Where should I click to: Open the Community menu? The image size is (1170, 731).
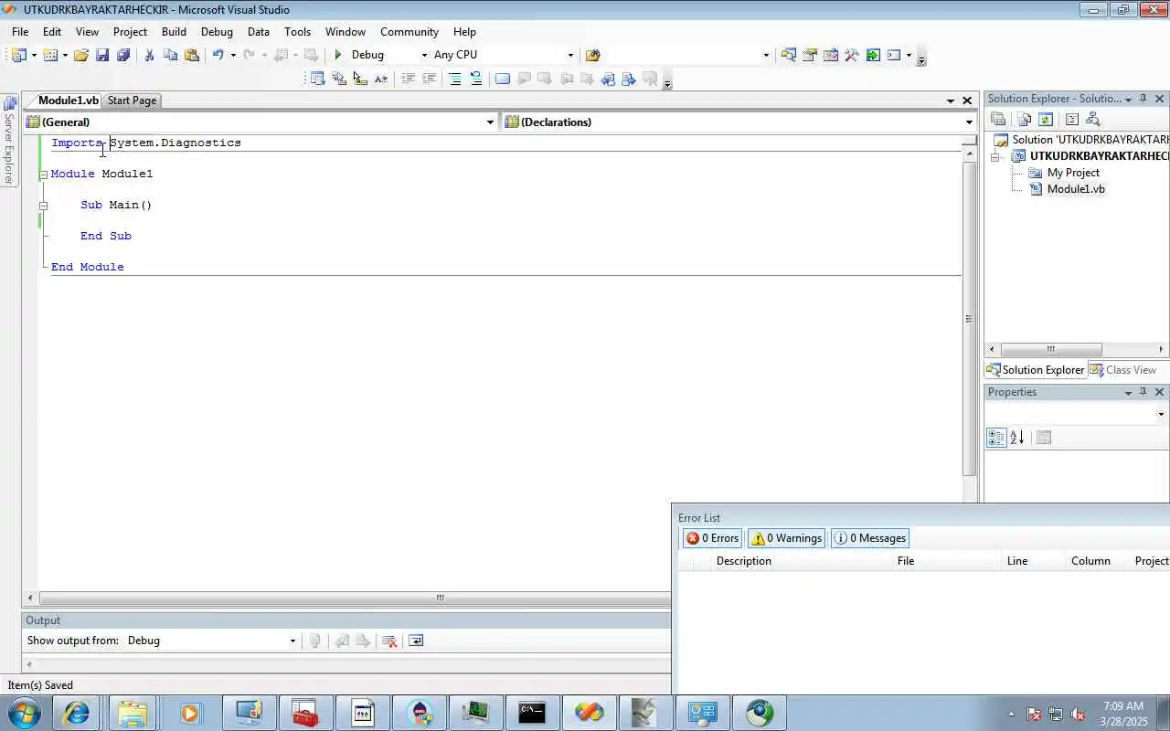[409, 31]
